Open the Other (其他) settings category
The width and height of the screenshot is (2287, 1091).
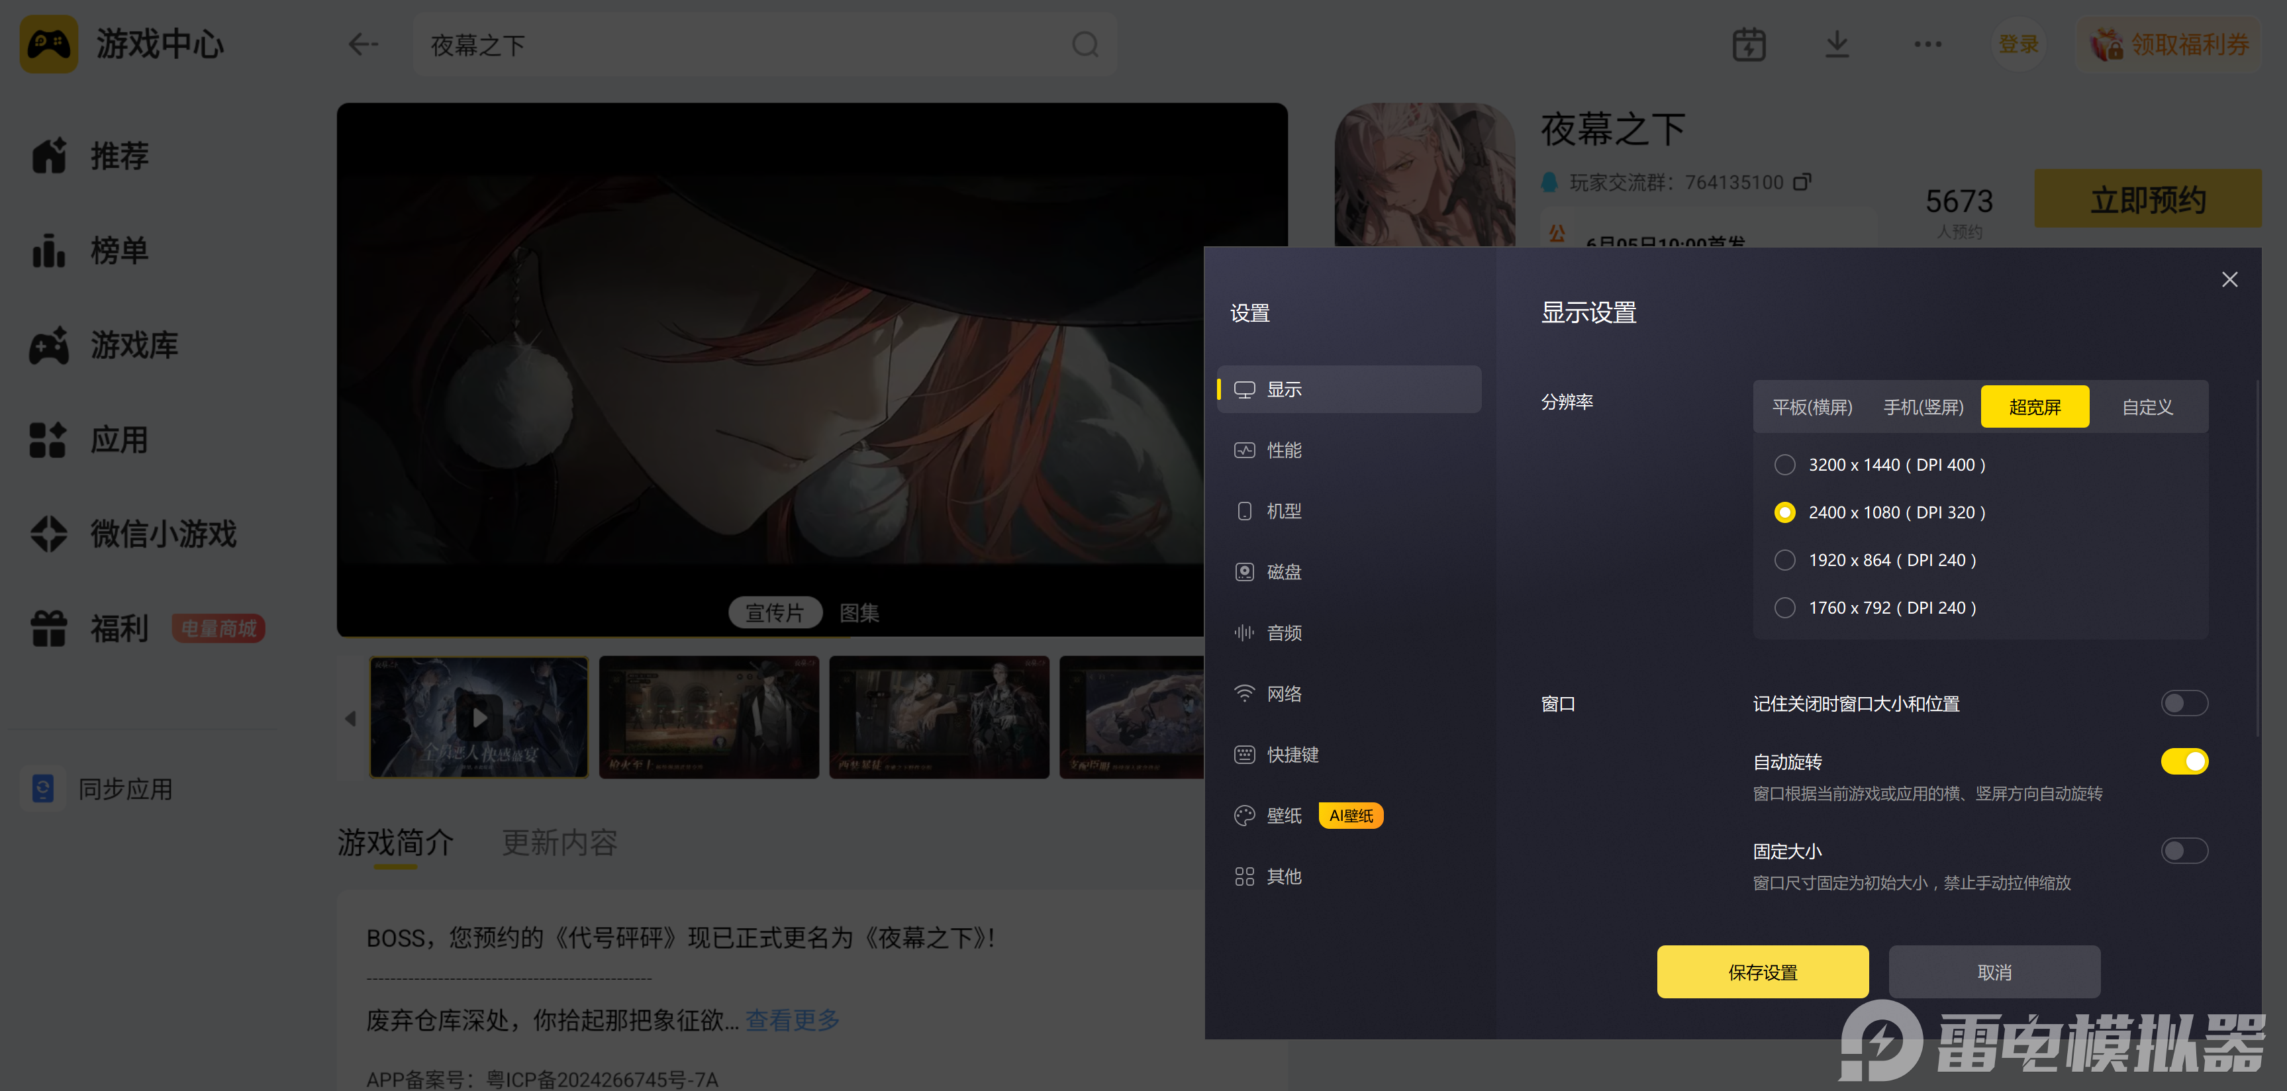point(1349,876)
